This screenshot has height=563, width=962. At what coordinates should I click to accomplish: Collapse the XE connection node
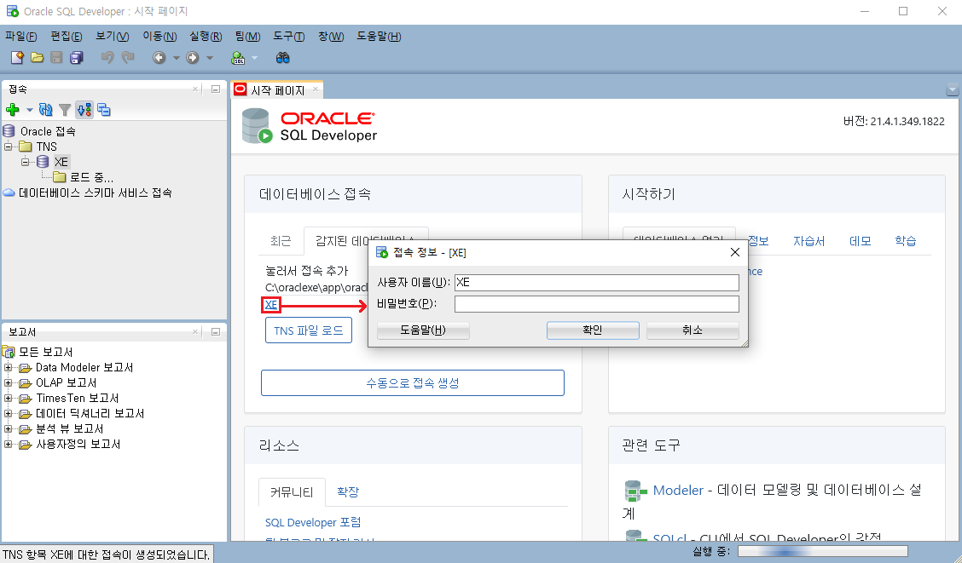click(25, 162)
